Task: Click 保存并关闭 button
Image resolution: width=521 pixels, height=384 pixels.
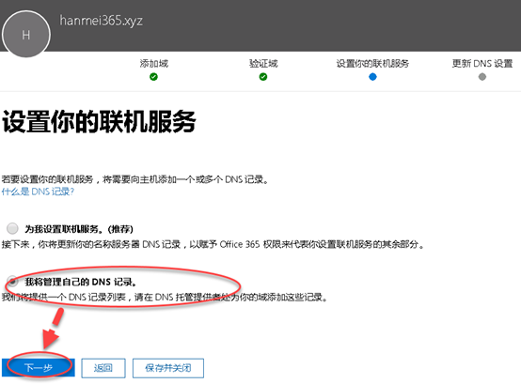Action: pos(168,368)
